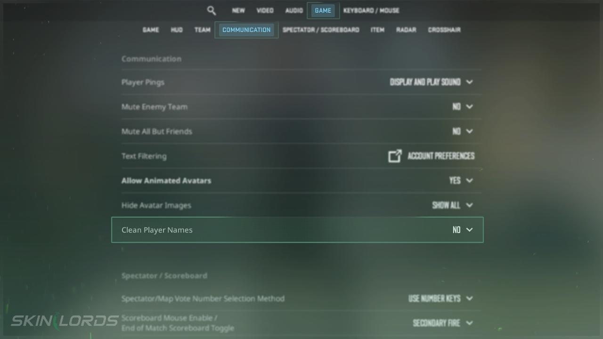Open the Item sub-tab
The width and height of the screenshot is (603, 339).
tap(377, 30)
